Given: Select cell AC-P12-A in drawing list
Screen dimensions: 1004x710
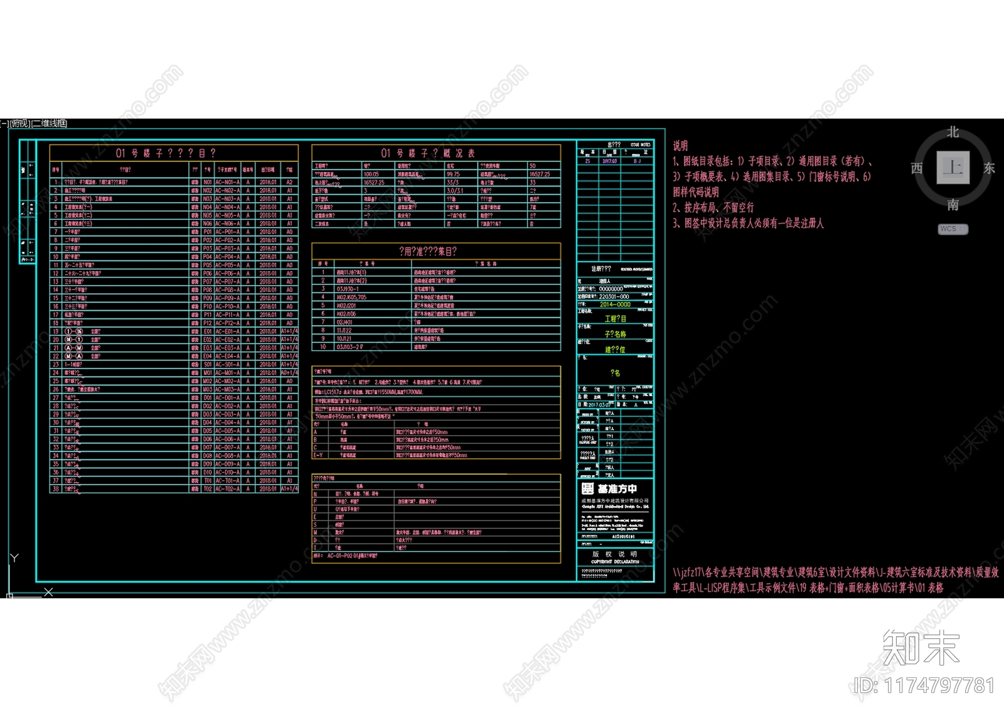Looking at the screenshot, I should pyautogui.click(x=228, y=323).
